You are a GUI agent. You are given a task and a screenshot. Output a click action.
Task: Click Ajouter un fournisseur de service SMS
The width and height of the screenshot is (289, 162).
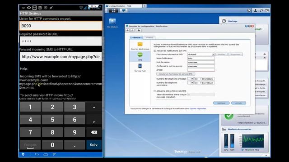(176, 74)
